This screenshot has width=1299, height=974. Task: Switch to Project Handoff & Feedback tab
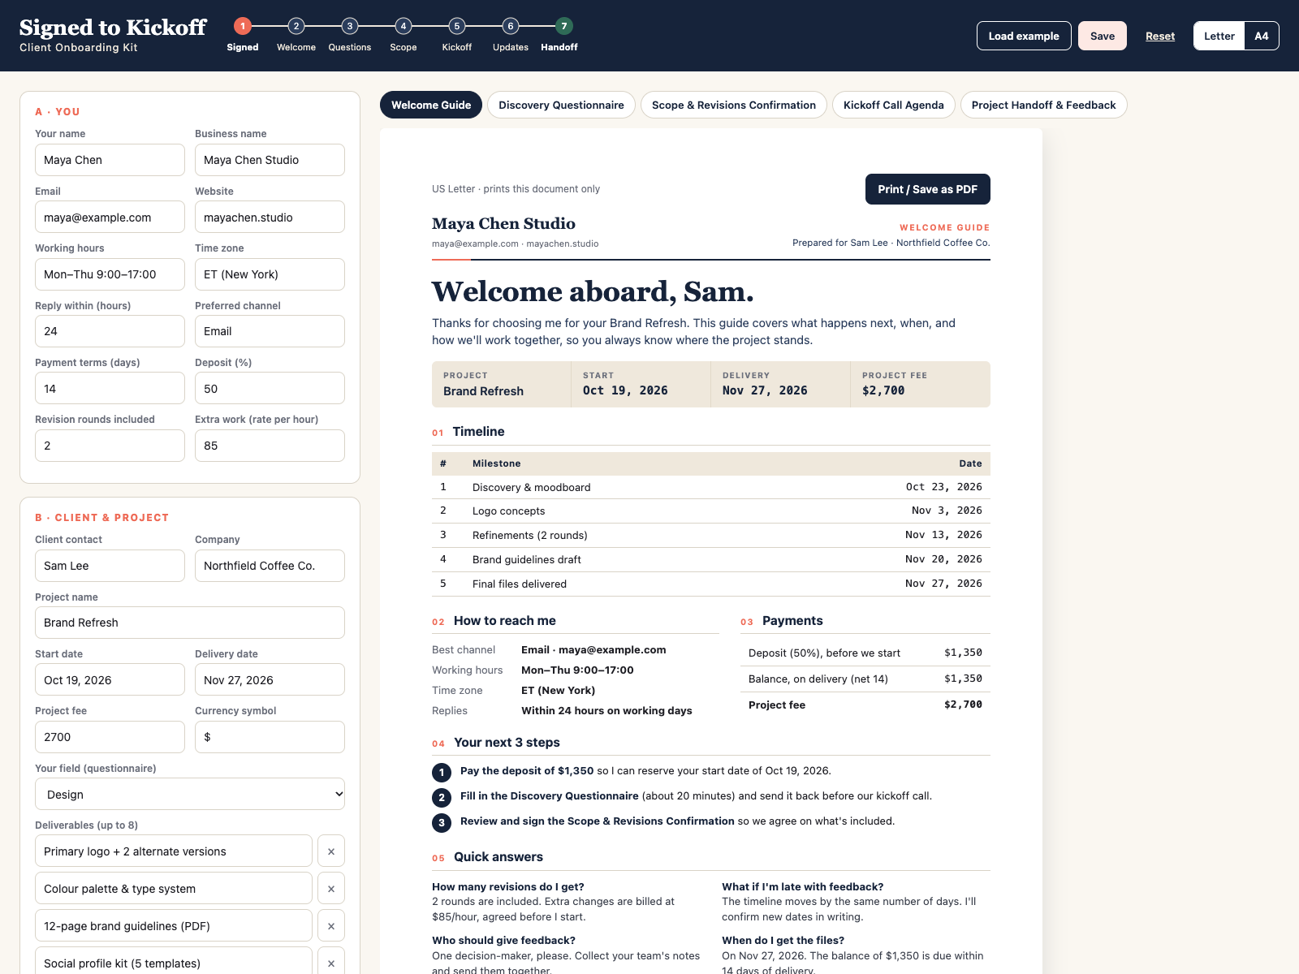(1044, 105)
